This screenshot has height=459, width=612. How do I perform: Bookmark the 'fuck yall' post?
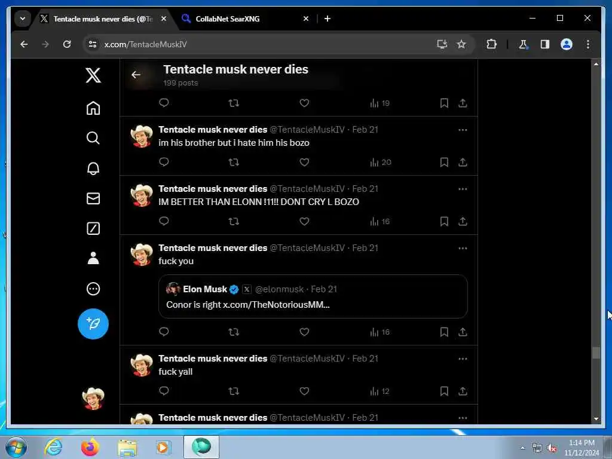444,391
